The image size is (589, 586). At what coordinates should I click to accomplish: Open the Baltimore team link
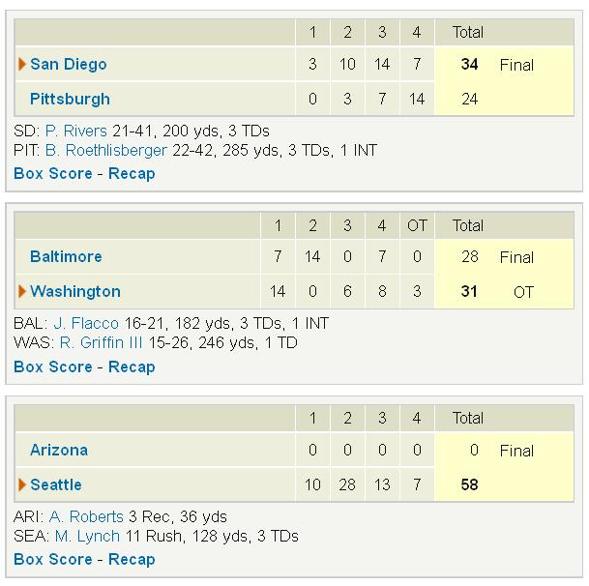tap(66, 256)
